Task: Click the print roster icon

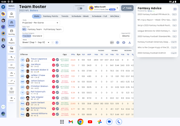Action: 124,42
